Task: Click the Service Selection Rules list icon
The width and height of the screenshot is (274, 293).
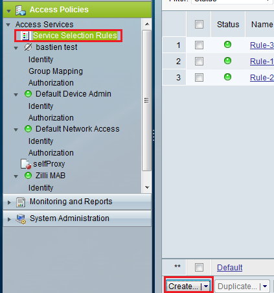Action: [25, 36]
